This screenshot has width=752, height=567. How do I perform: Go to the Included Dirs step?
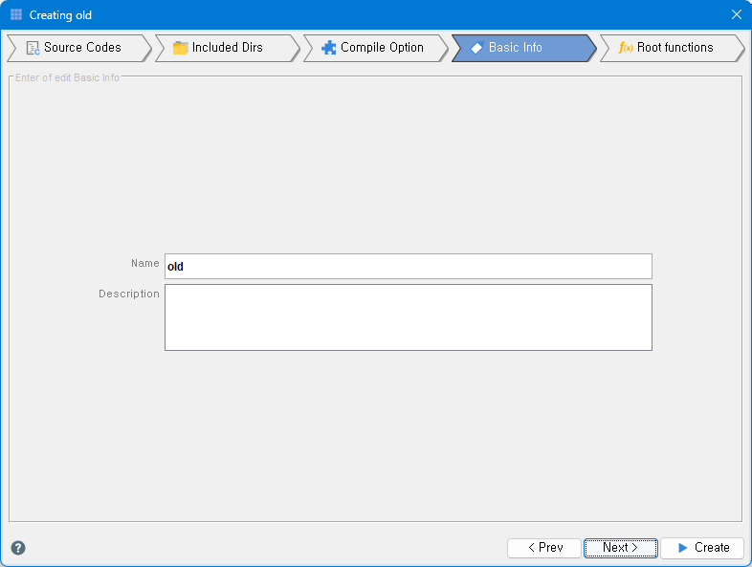pyautogui.click(x=227, y=48)
